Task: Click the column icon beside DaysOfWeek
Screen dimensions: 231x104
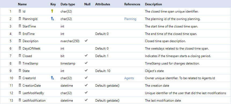Action: (20, 48)
